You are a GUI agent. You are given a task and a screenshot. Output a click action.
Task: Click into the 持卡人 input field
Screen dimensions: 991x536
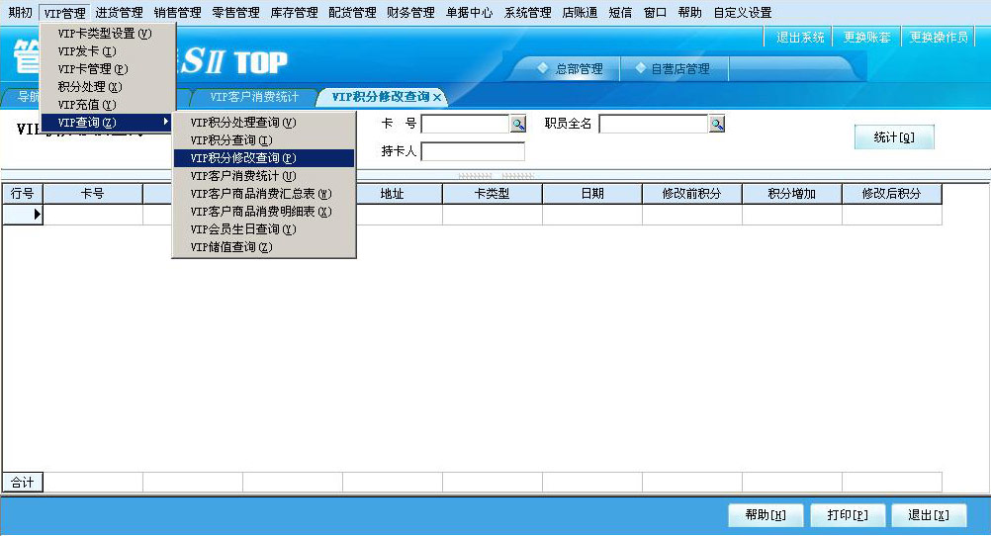coord(473,151)
